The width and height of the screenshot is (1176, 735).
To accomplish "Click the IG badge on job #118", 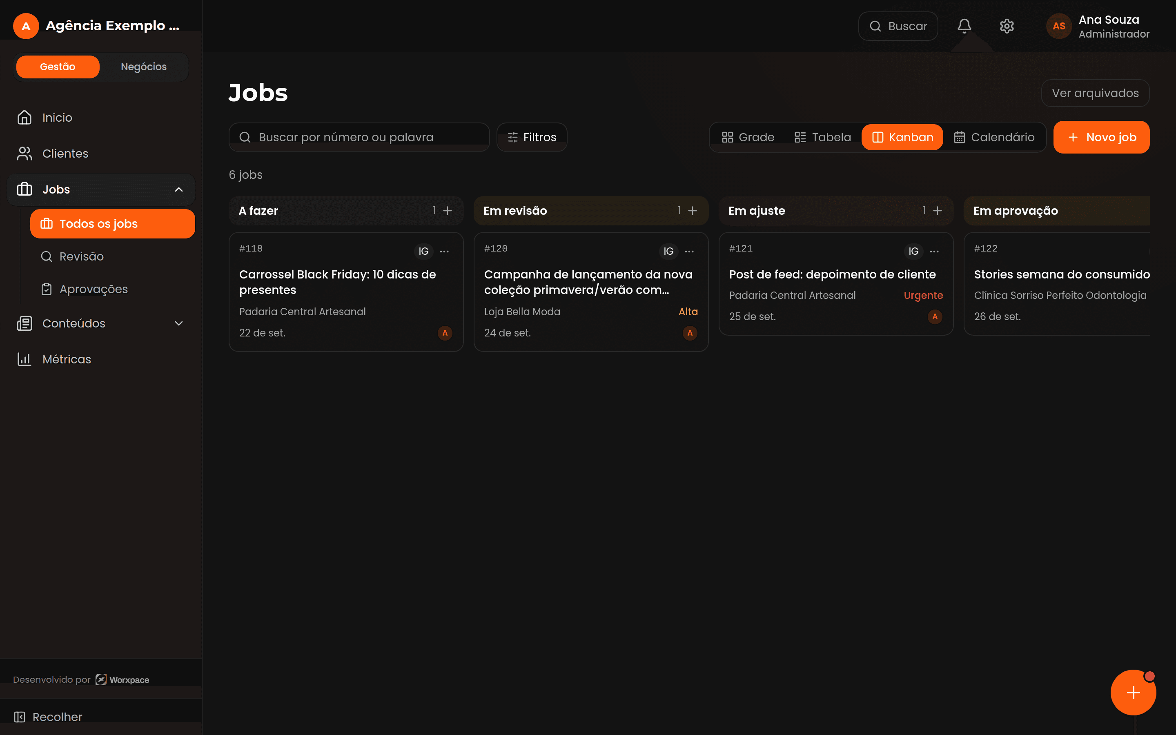I will (x=424, y=251).
